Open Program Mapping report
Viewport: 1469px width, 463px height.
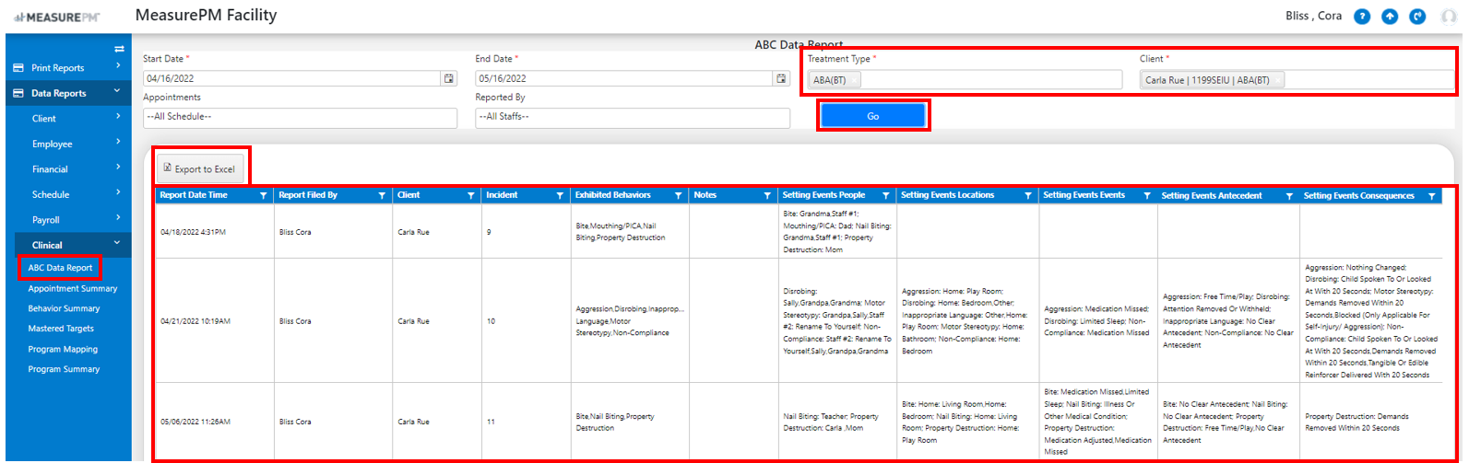(x=63, y=350)
